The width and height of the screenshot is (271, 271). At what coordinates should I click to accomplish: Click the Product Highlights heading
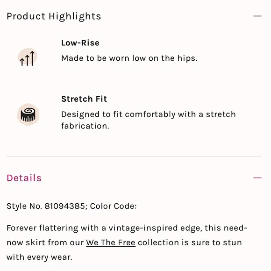[x=54, y=17]
